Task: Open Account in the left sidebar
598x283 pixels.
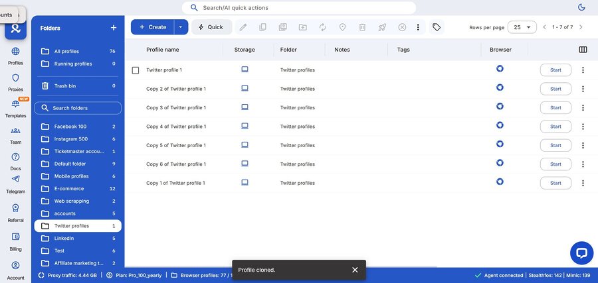Action: tap(16, 270)
